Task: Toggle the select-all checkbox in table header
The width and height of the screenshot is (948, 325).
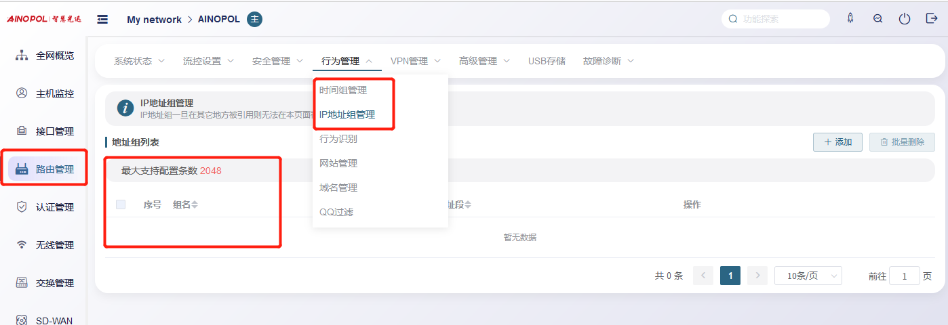Action: (121, 204)
